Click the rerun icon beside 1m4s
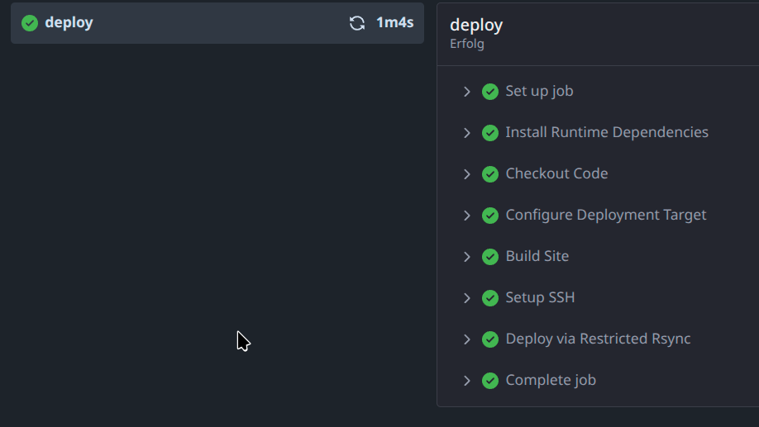759x427 pixels. [x=357, y=23]
